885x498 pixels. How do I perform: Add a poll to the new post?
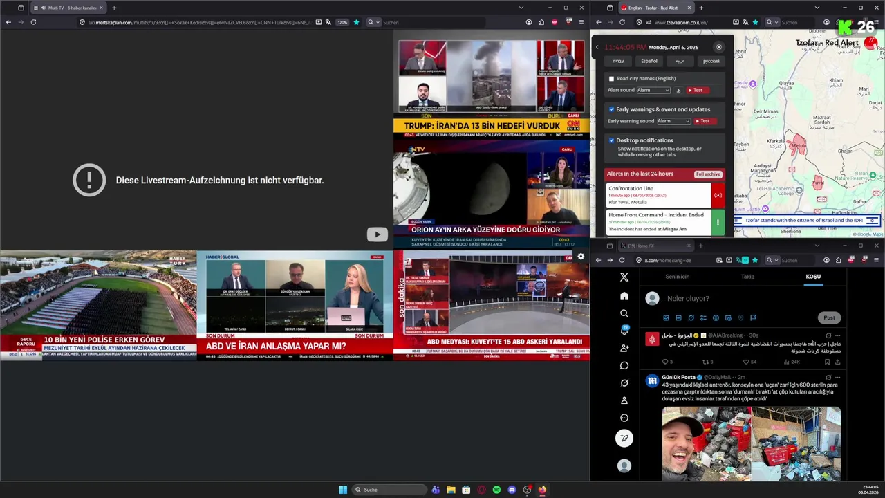point(703,317)
